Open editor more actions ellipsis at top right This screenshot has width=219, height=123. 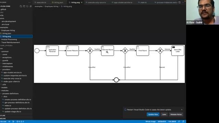pos(183,2)
